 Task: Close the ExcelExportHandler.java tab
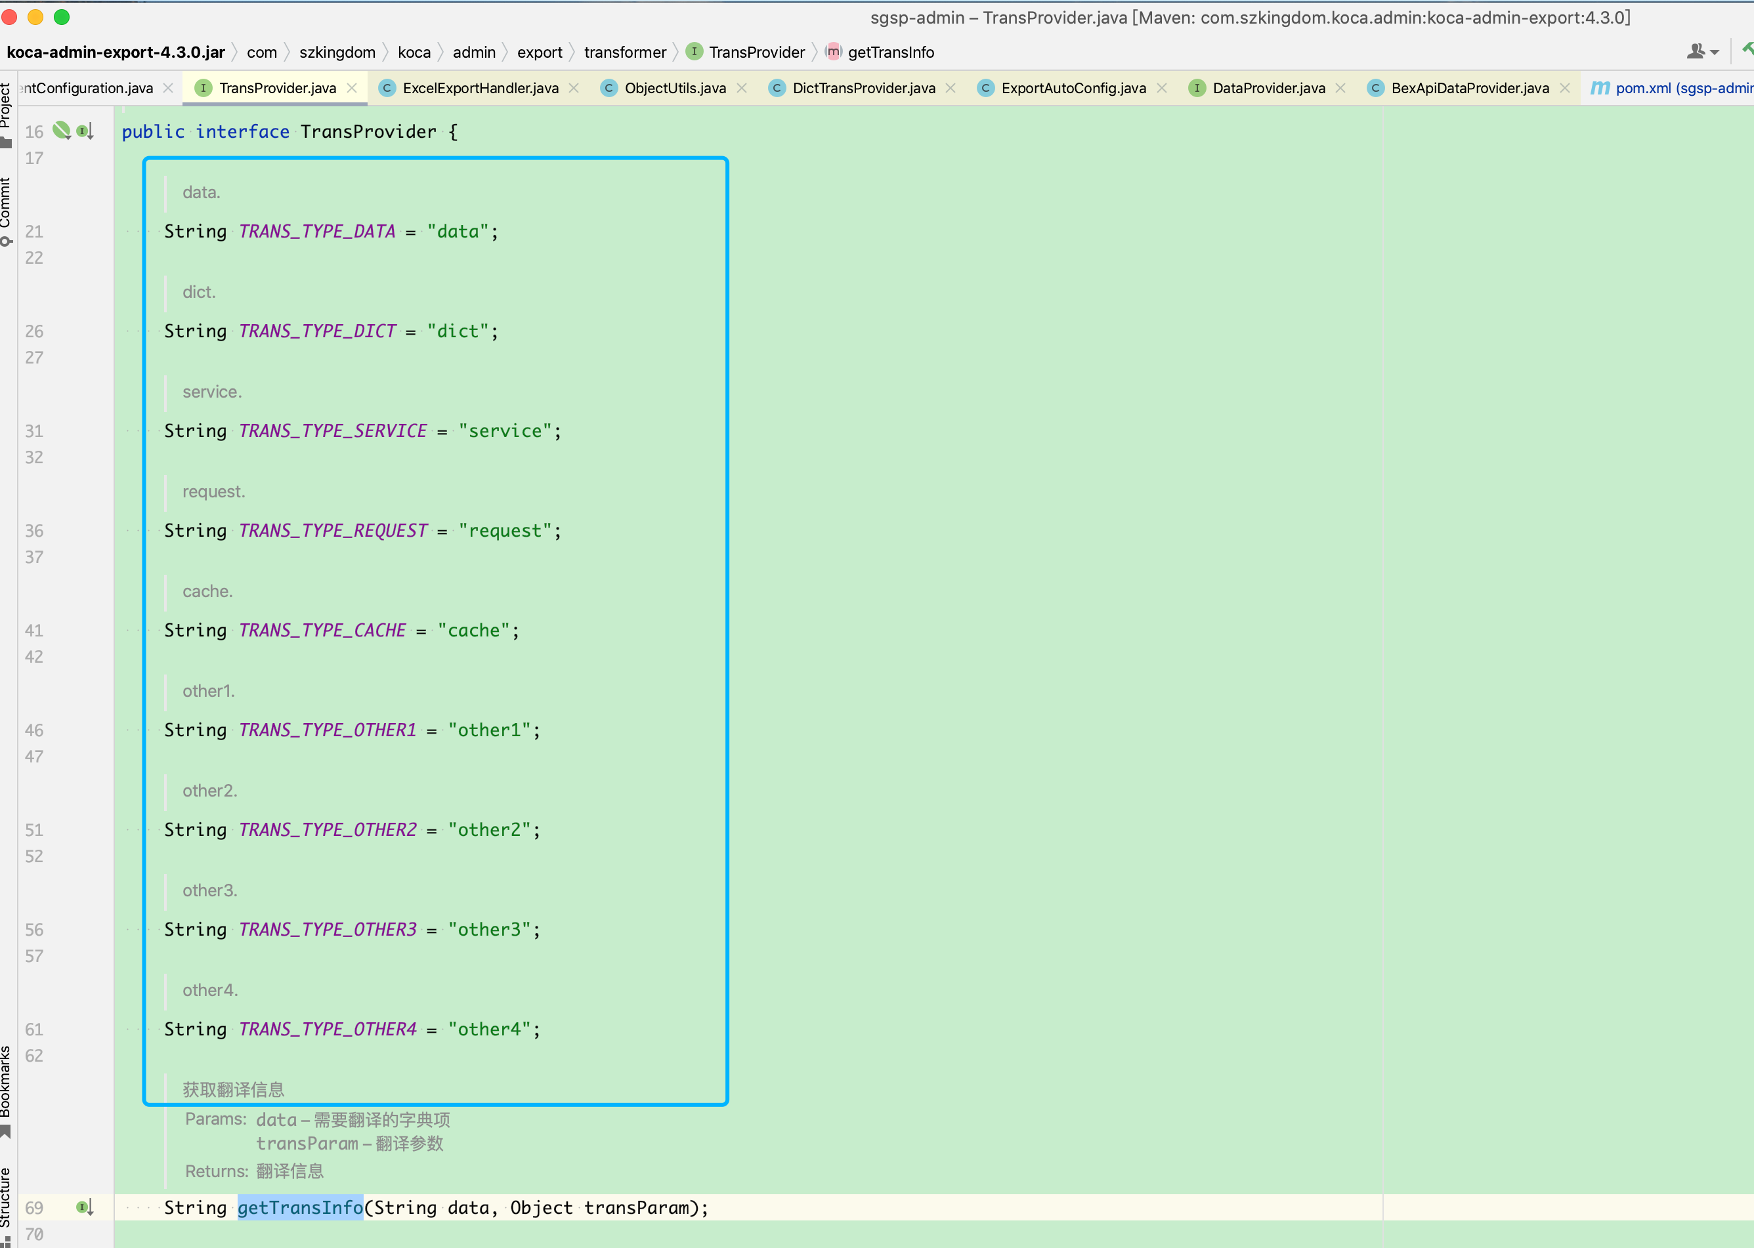573,89
